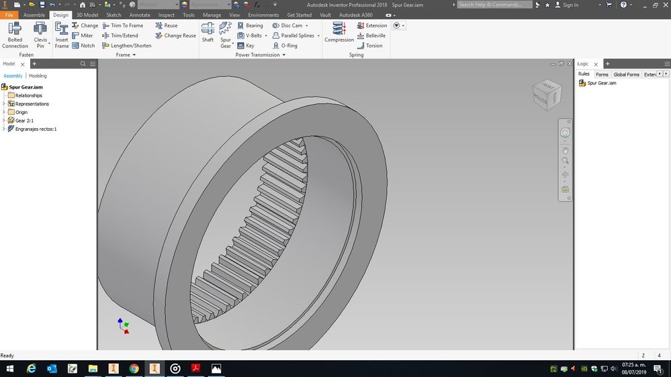Click the Pan hand tool in navigation bar
This screenshot has height=377, width=671.
pyautogui.click(x=565, y=150)
